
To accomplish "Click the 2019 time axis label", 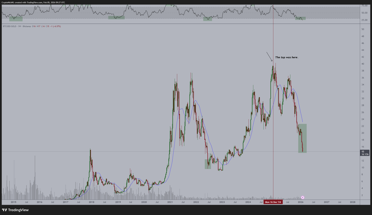I will (118, 202).
